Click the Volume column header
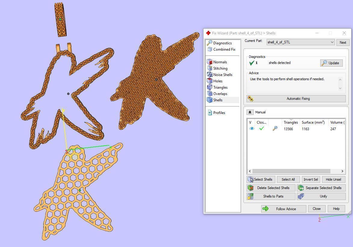The width and height of the screenshot is (353, 247). coord(337,122)
